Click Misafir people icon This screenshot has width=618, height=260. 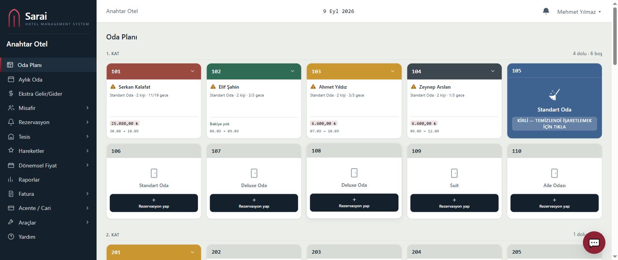coord(11,108)
